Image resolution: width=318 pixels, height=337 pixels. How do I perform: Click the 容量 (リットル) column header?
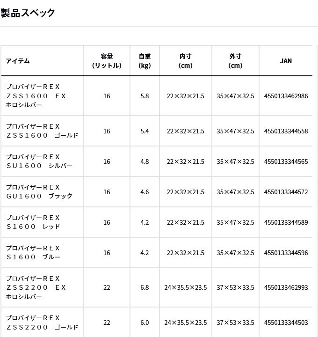coord(107,61)
